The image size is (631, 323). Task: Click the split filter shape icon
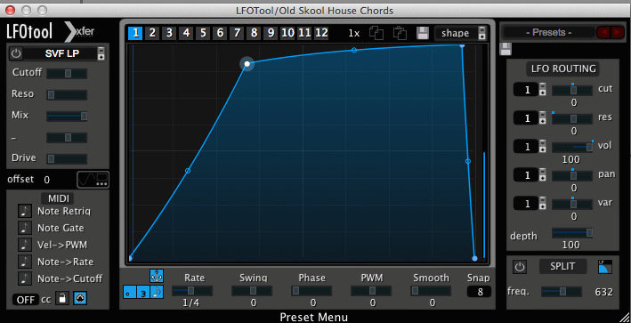[605, 267]
